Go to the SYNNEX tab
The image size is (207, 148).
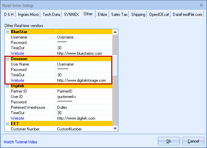pos(71,14)
